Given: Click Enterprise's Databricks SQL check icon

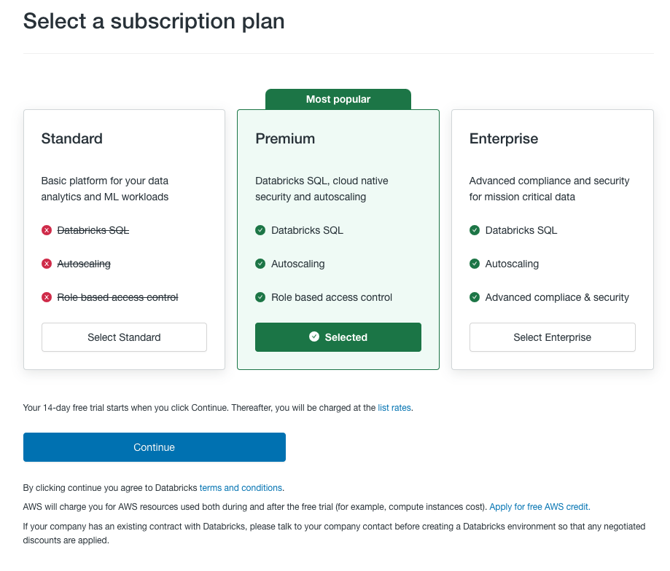Looking at the screenshot, I should tap(475, 229).
